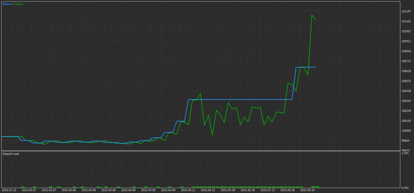Click the 100913 axis value
414x193 pixels.
point(406,41)
